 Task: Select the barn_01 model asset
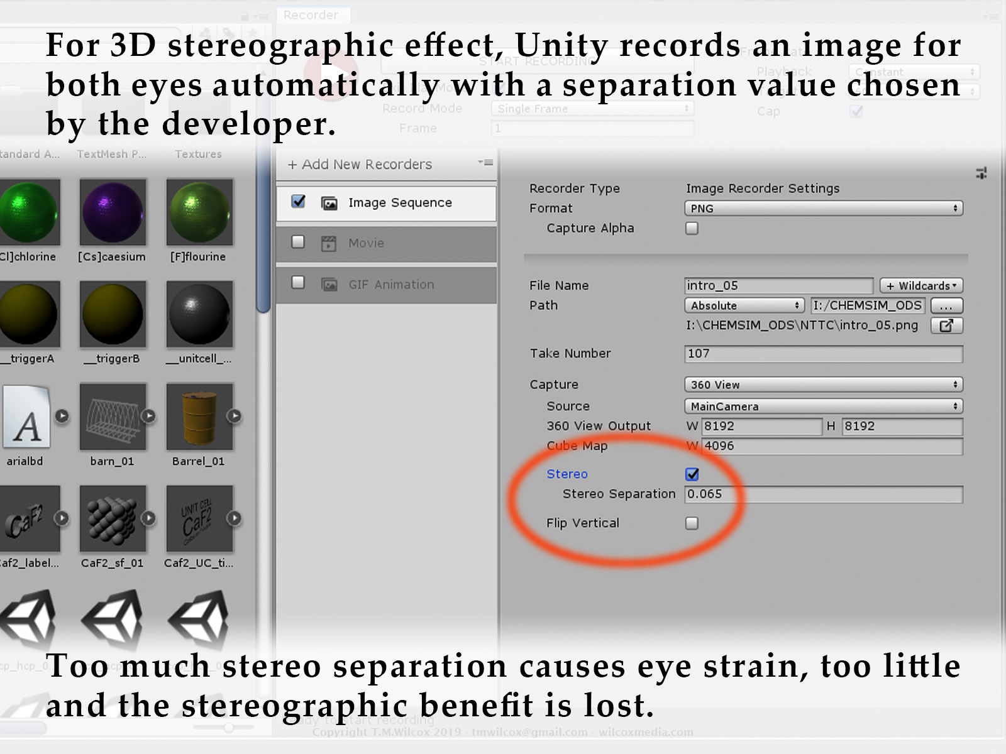(113, 416)
